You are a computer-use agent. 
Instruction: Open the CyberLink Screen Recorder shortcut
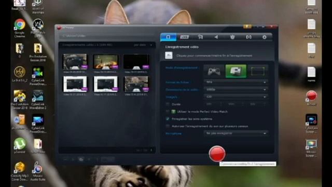311,124
